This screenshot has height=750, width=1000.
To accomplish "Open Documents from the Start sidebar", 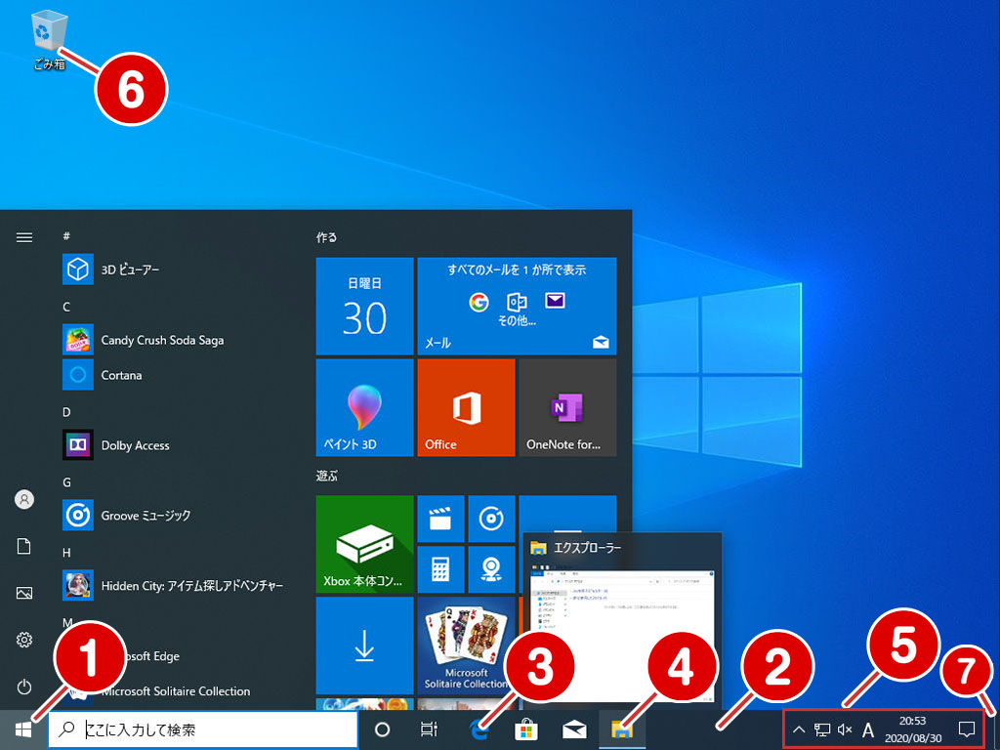I will 24,547.
